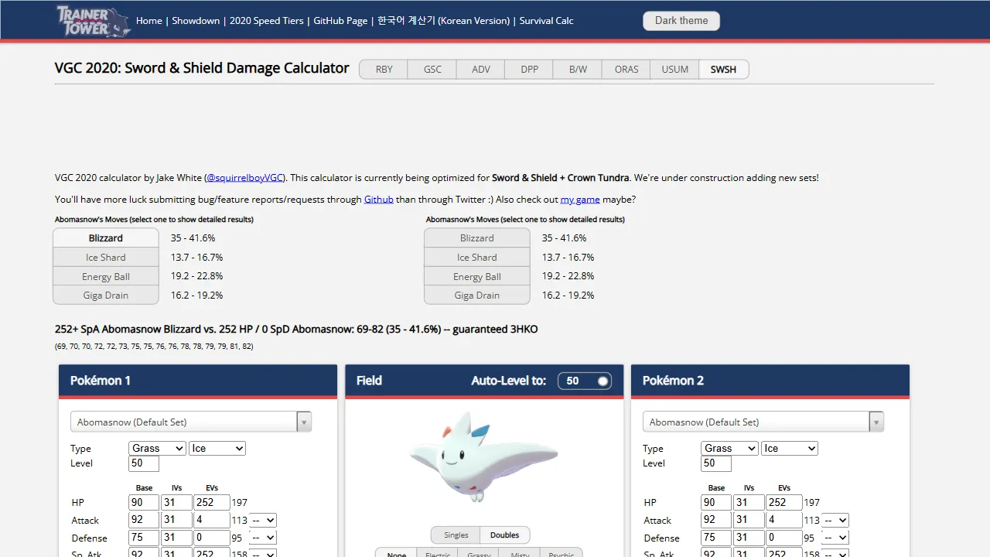Open the Github bug report link
Screen dimensions: 990x557
[379, 200]
